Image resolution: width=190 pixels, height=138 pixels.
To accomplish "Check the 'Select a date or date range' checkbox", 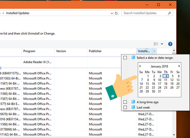I will coord(125,58).
